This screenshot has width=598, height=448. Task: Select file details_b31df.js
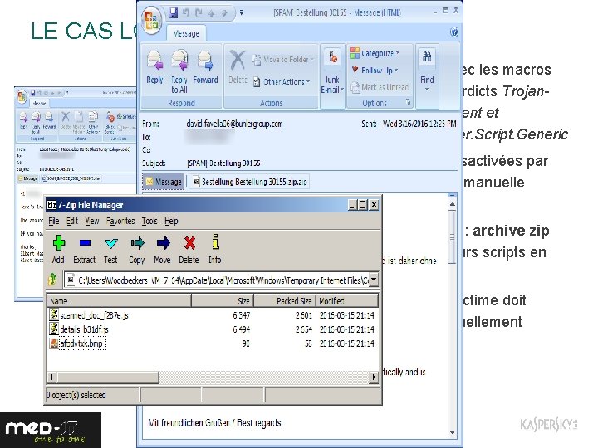84,329
